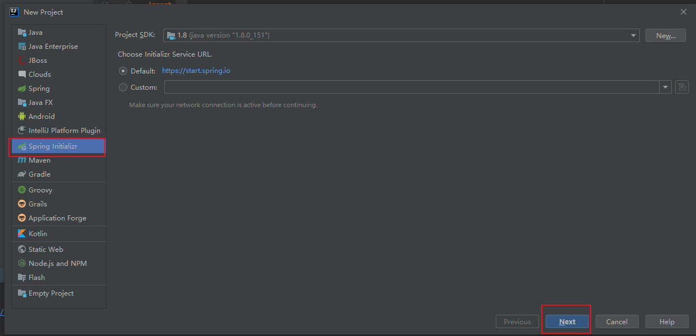
Task: Click the Kotlin icon
Action: (22, 234)
